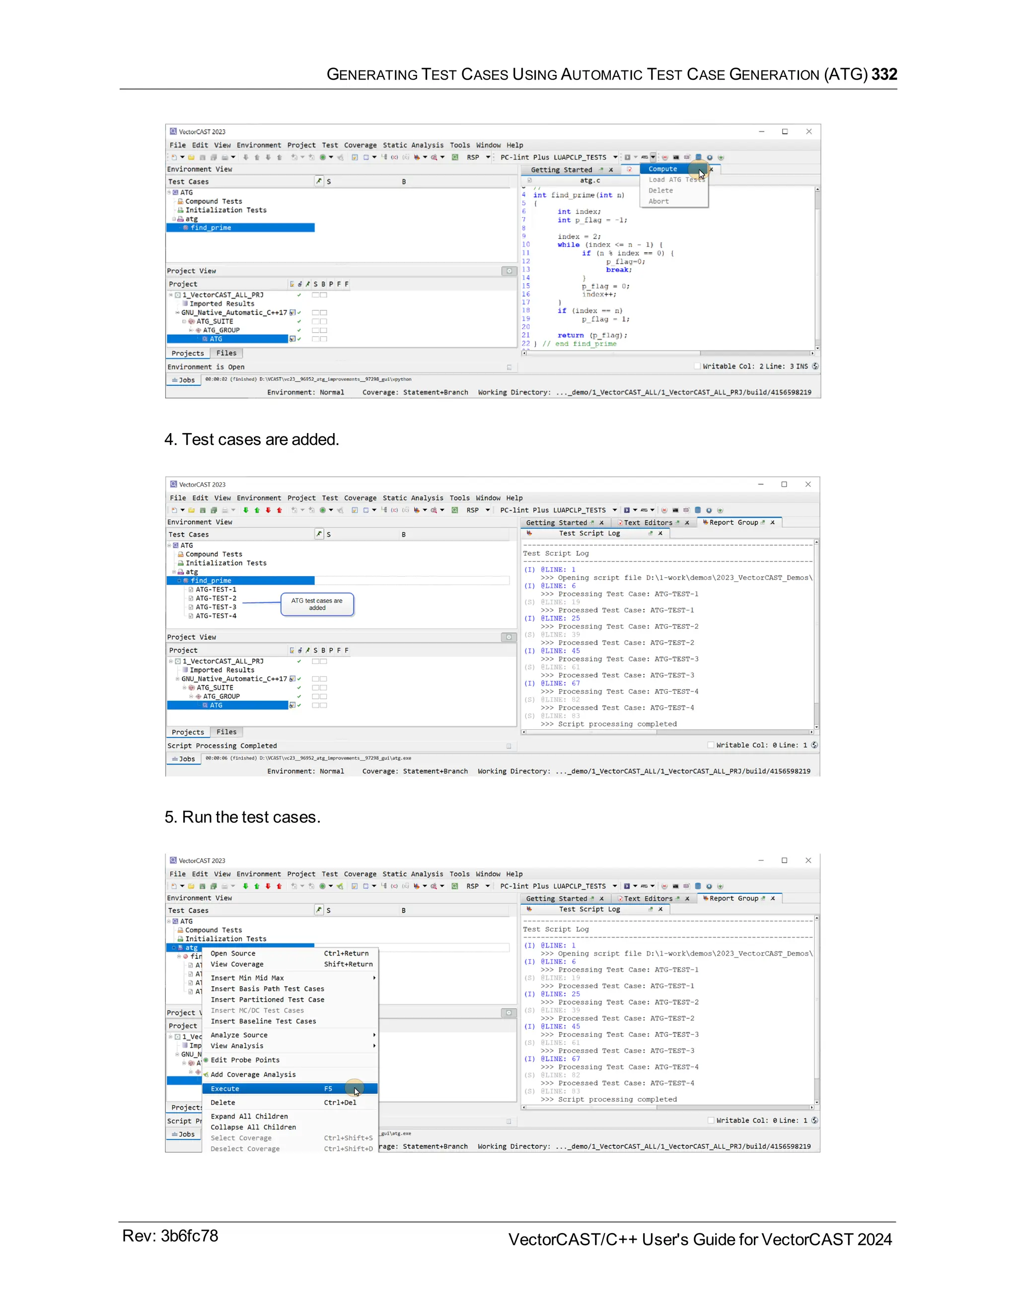
Task: Click new-file toolbar icon in step 5 window
Action: [x=174, y=886]
